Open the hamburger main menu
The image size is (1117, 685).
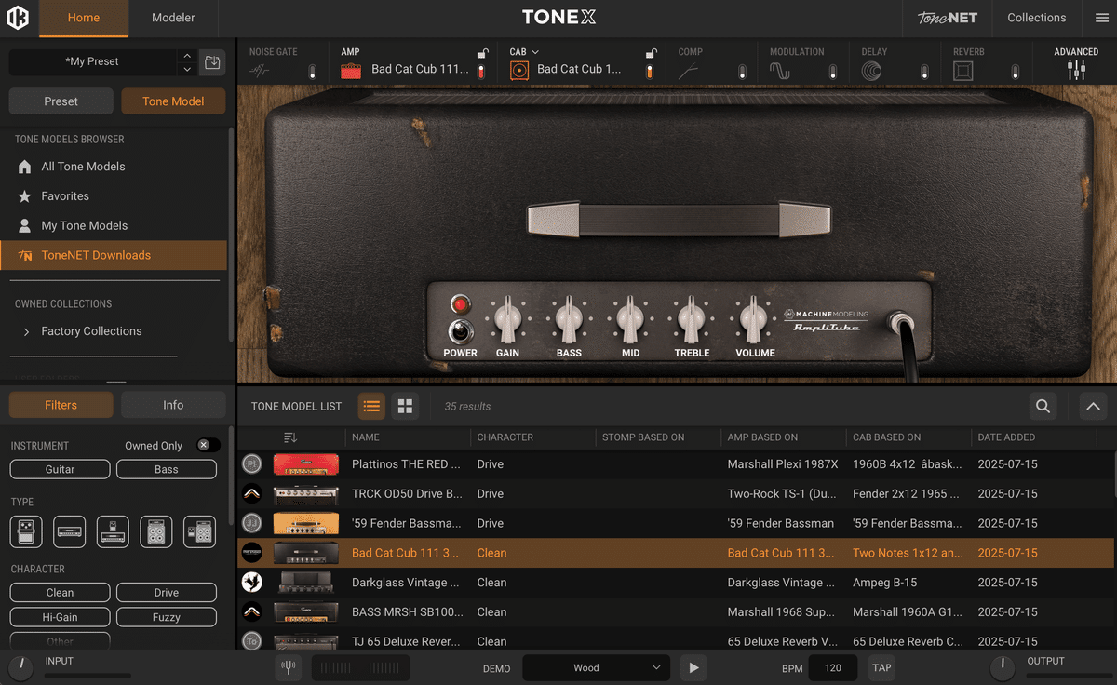click(x=1100, y=18)
